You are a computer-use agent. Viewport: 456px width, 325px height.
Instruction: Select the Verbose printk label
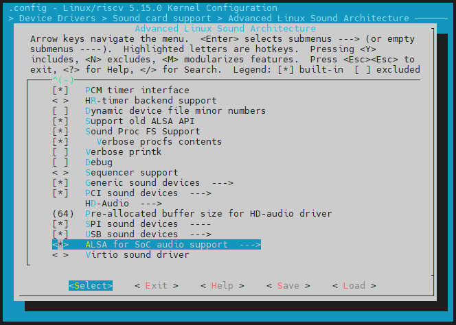124,152
